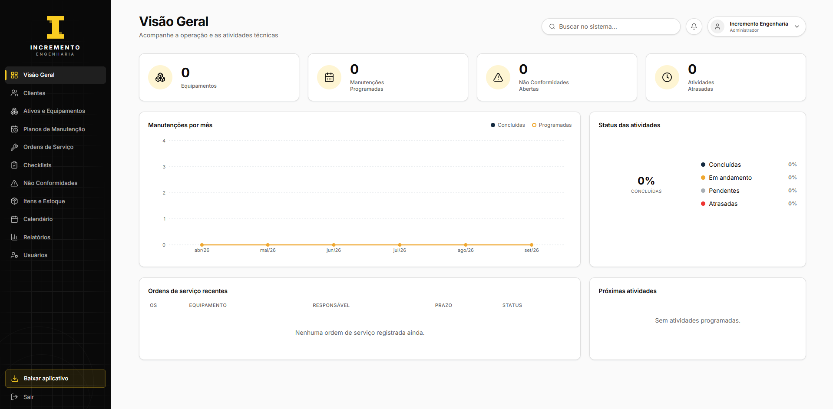This screenshot has width=833, height=409.
Task: Click the Em andamento status row
Action: 749,178
